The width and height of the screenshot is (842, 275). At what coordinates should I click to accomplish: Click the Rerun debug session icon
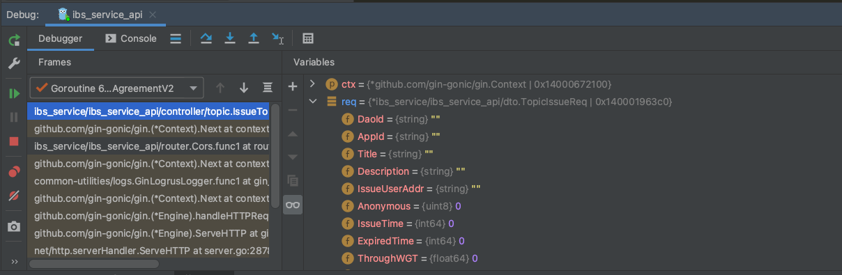[14, 40]
